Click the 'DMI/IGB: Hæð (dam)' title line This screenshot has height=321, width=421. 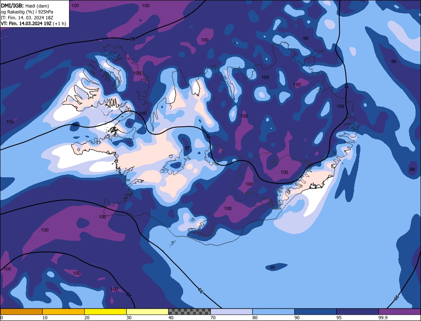tap(25, 5)
